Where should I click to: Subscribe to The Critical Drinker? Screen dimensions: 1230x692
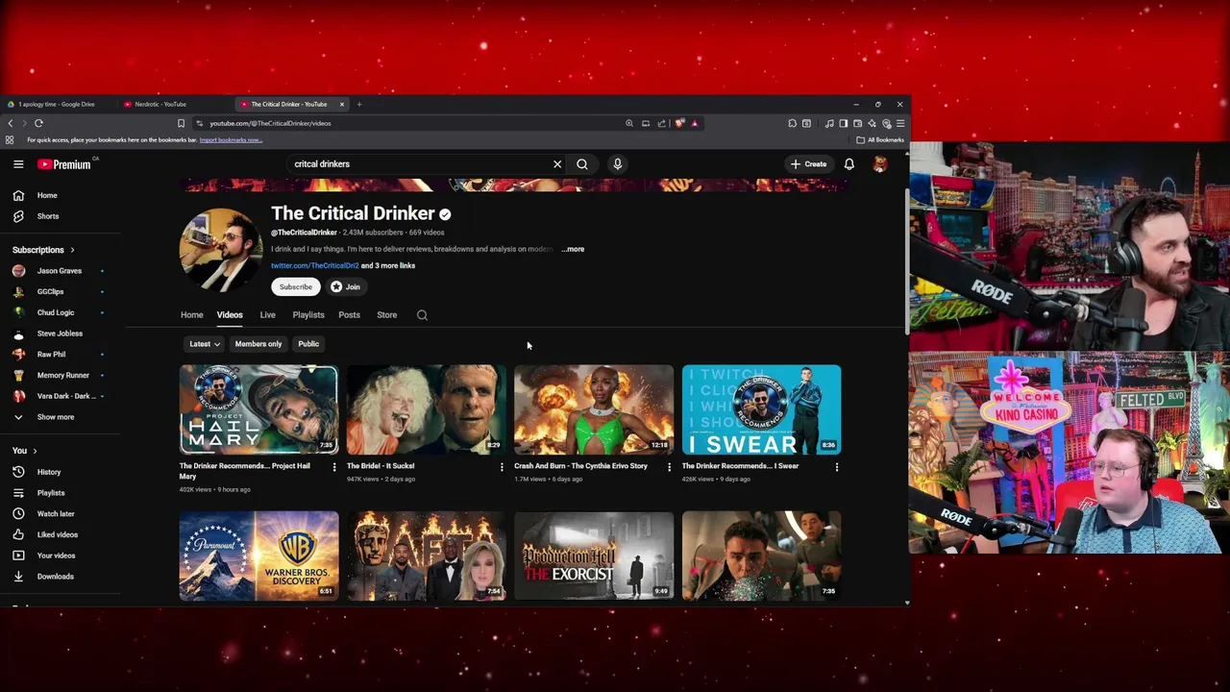[x=296, y=287]
